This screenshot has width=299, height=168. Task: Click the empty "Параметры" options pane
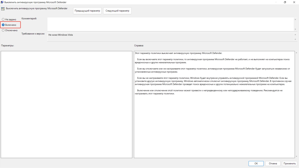pyautogui.click(x=66, y=104)
